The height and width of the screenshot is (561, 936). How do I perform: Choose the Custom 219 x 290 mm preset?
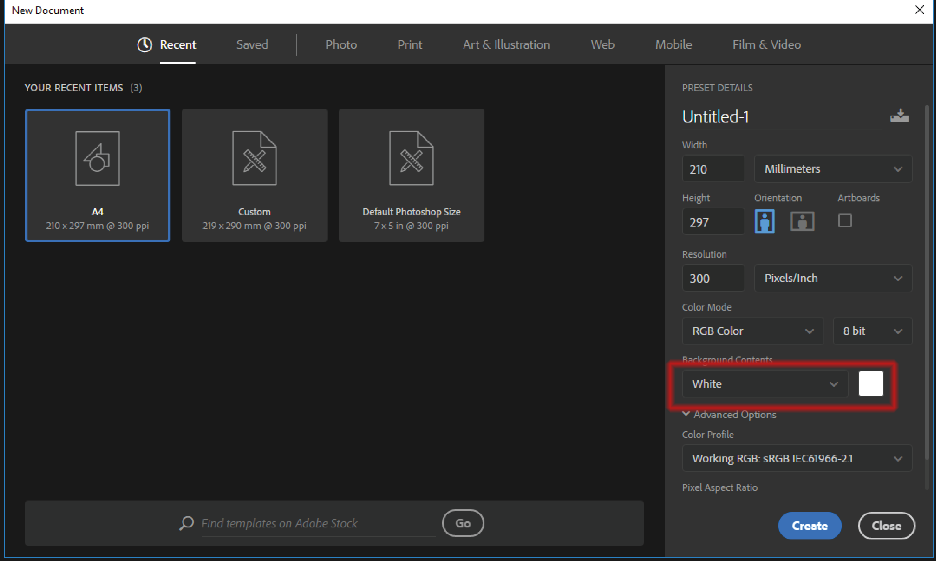255,175
